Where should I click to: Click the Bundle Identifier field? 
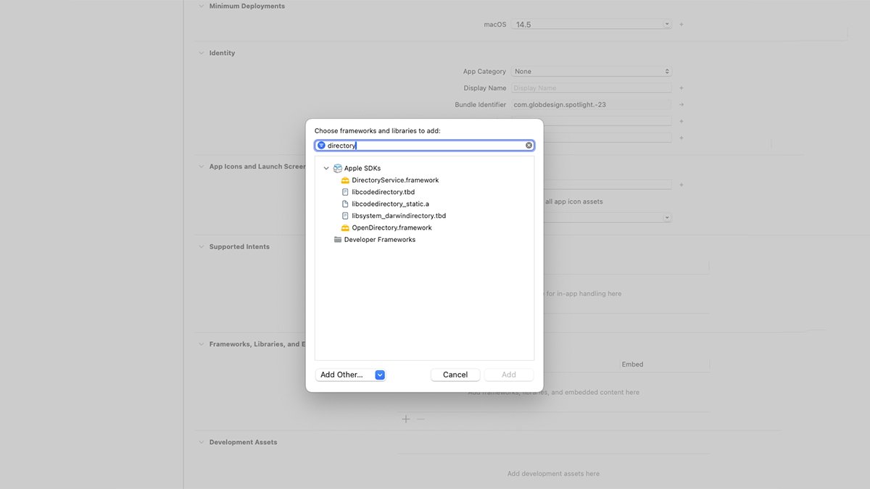592,105
